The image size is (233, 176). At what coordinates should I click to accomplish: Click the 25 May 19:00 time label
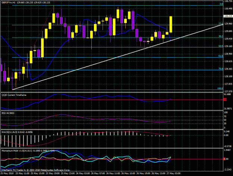(53, 173)
